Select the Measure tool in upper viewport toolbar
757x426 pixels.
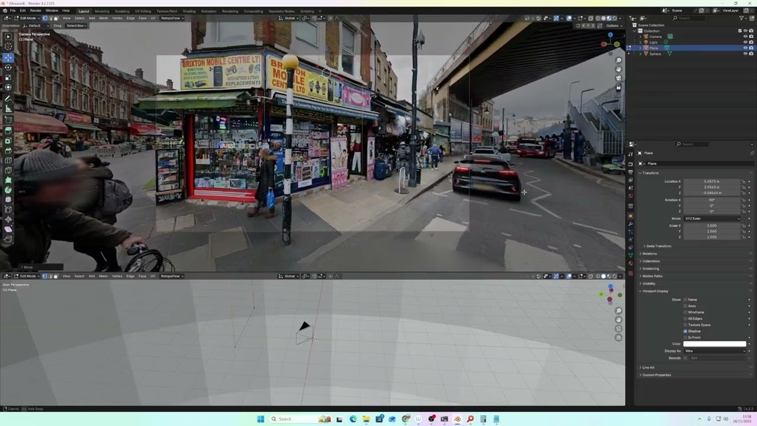pyautogui.click(x=8, y=109)
